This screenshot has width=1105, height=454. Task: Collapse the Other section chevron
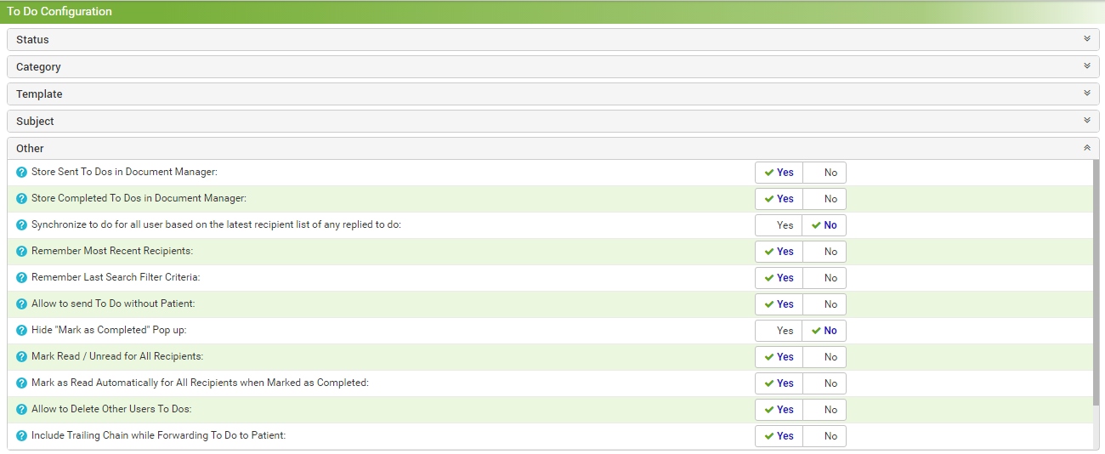[1087, 148]
